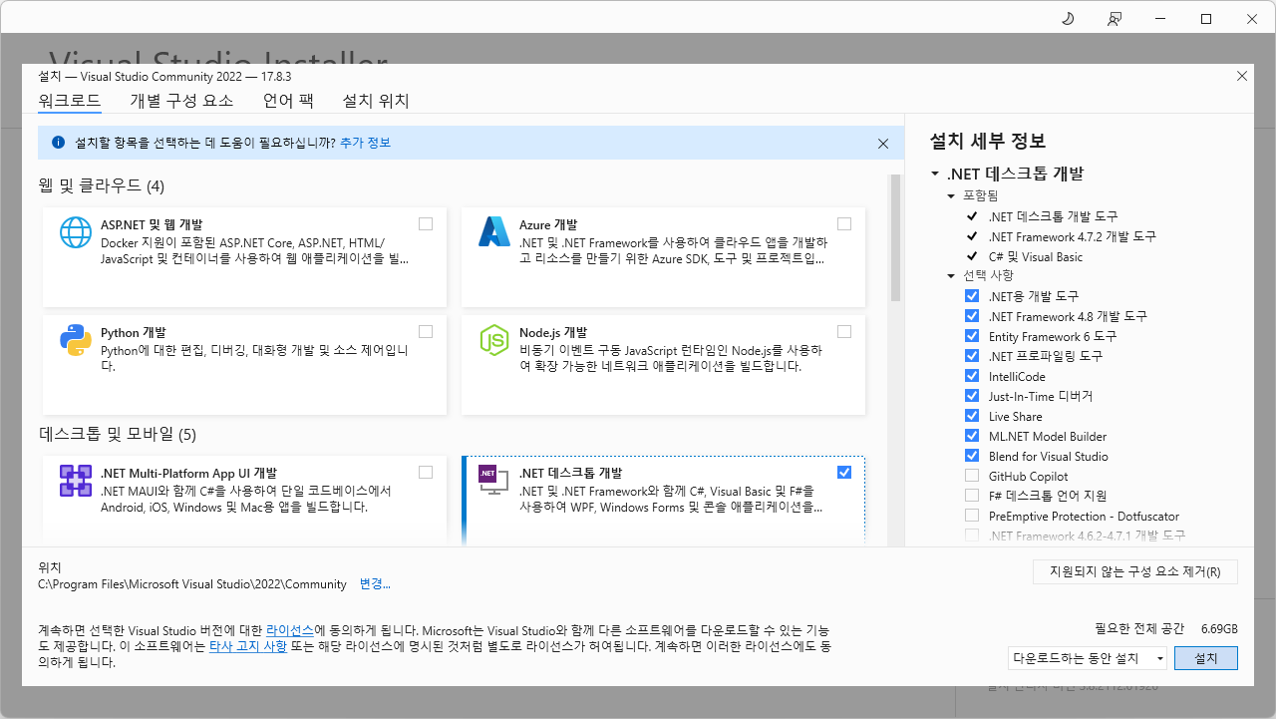This screenshot has width=1276, height=719.
Task: Check the Azure development workload
Action: [x=845, y=223]
